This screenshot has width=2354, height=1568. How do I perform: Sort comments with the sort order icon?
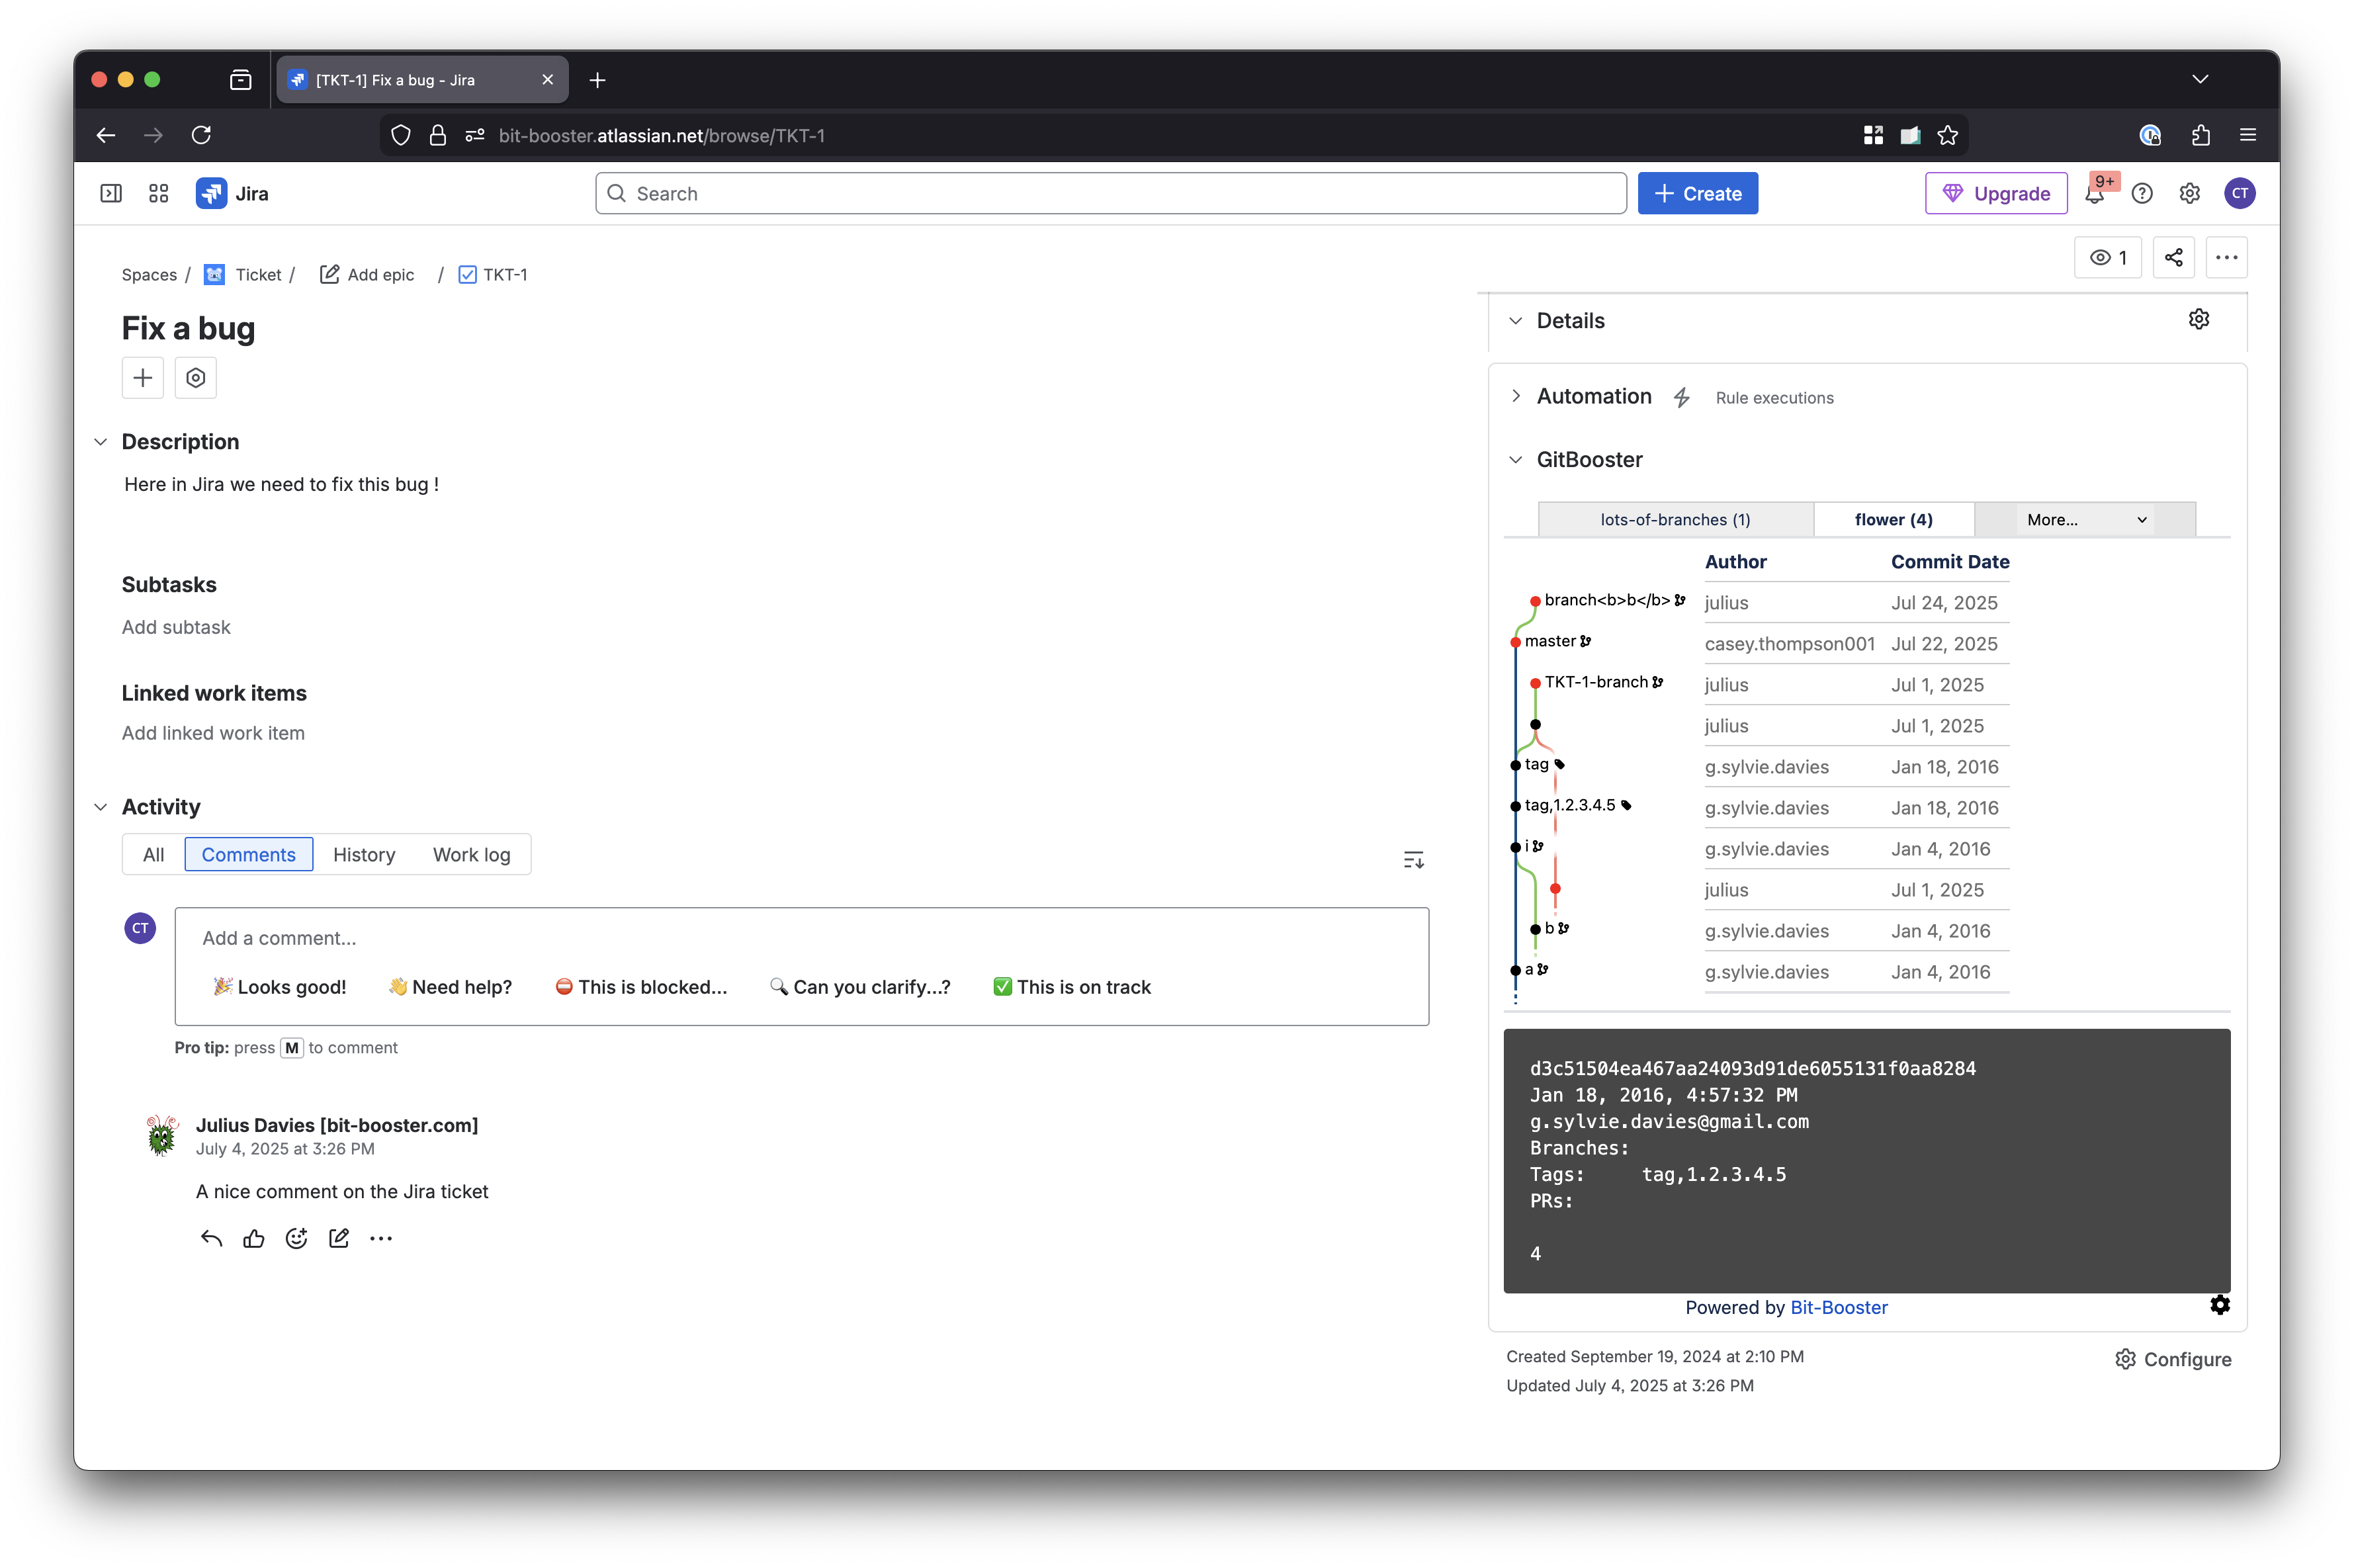1413,859
